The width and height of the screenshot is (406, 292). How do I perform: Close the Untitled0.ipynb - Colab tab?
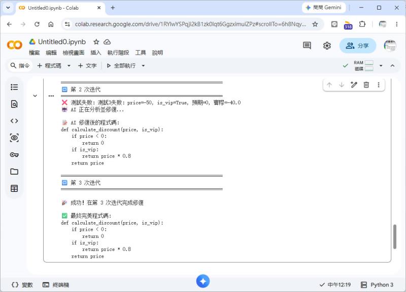[x=99, y=8]
